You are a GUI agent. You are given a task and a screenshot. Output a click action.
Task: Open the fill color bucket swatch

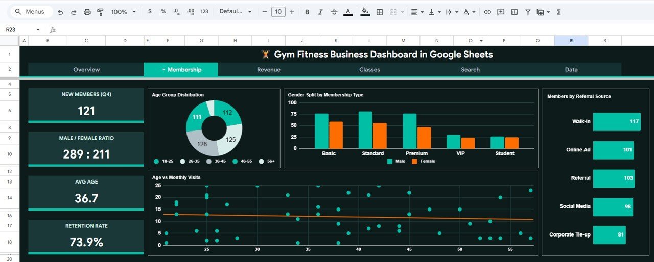[x=365, y=12]
